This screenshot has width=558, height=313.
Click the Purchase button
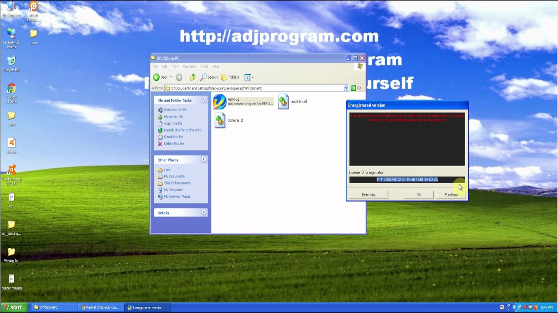click(x=451, y=195)
